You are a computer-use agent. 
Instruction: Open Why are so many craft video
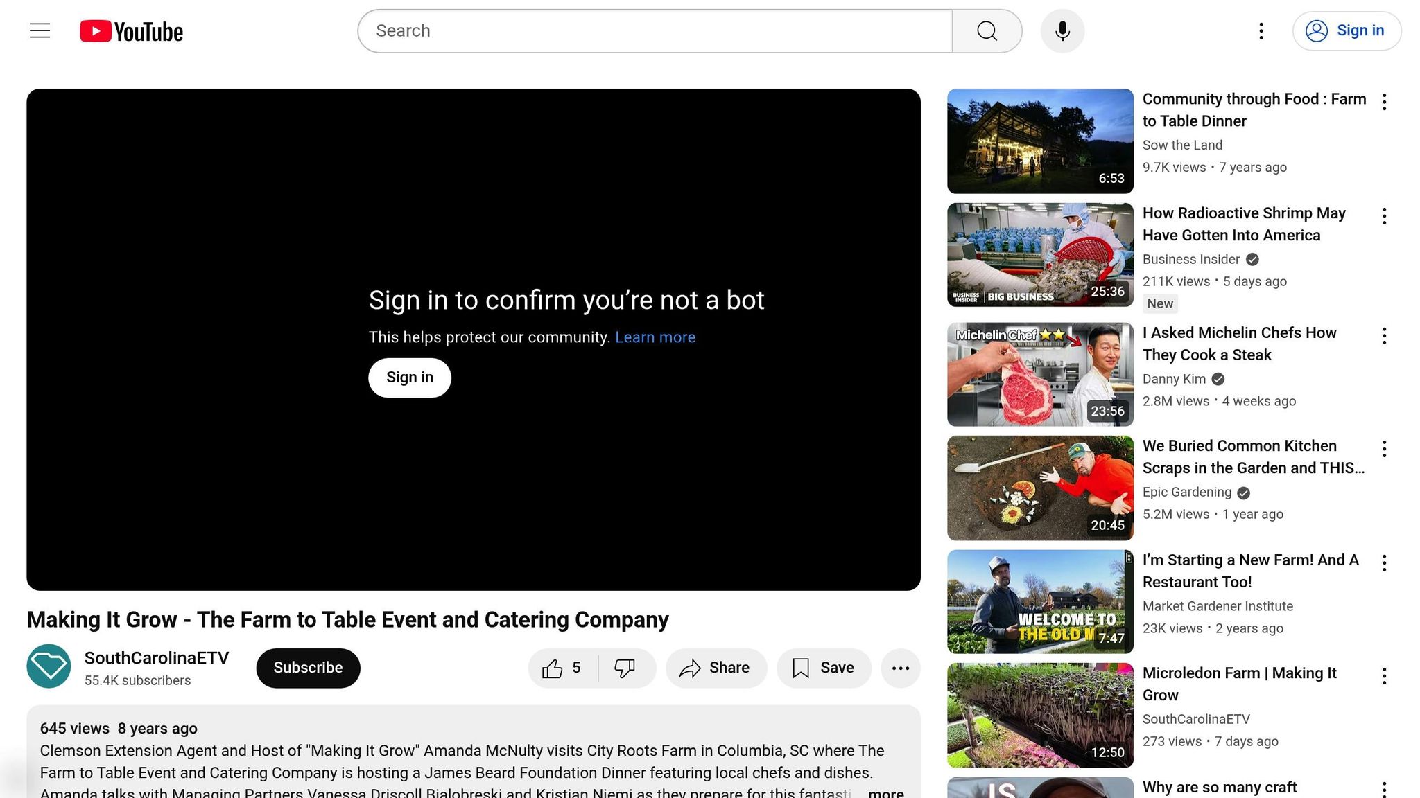coord(1220,788)
